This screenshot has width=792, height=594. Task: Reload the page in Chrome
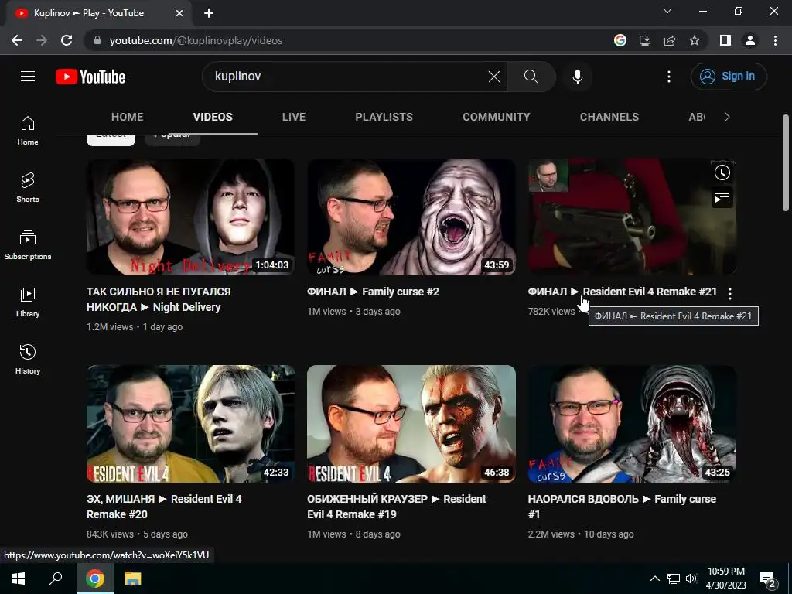click(x=67, y=40)
